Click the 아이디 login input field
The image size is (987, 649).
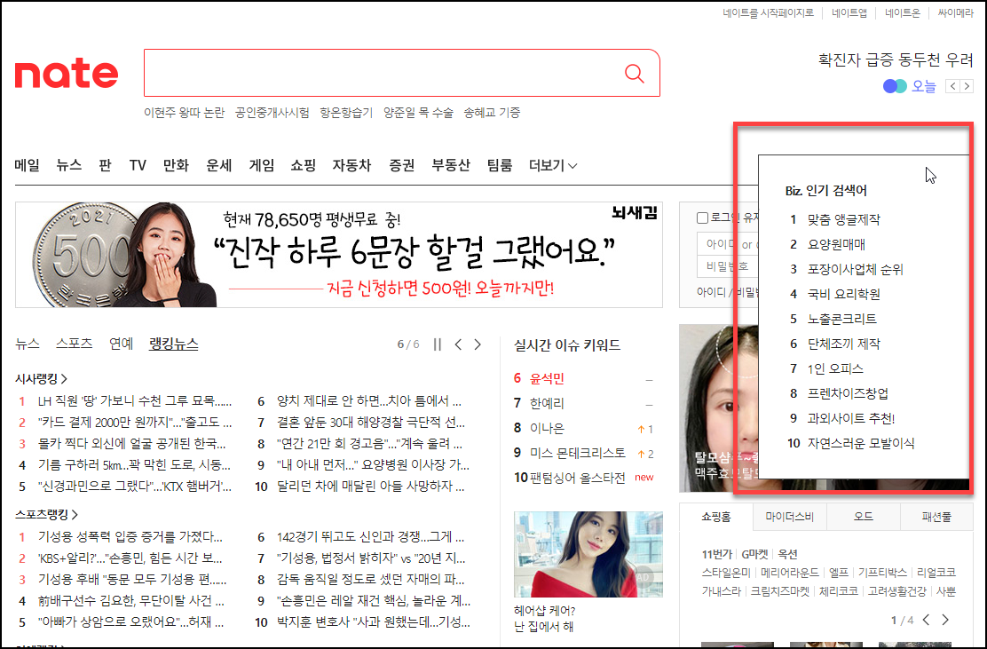728,243
